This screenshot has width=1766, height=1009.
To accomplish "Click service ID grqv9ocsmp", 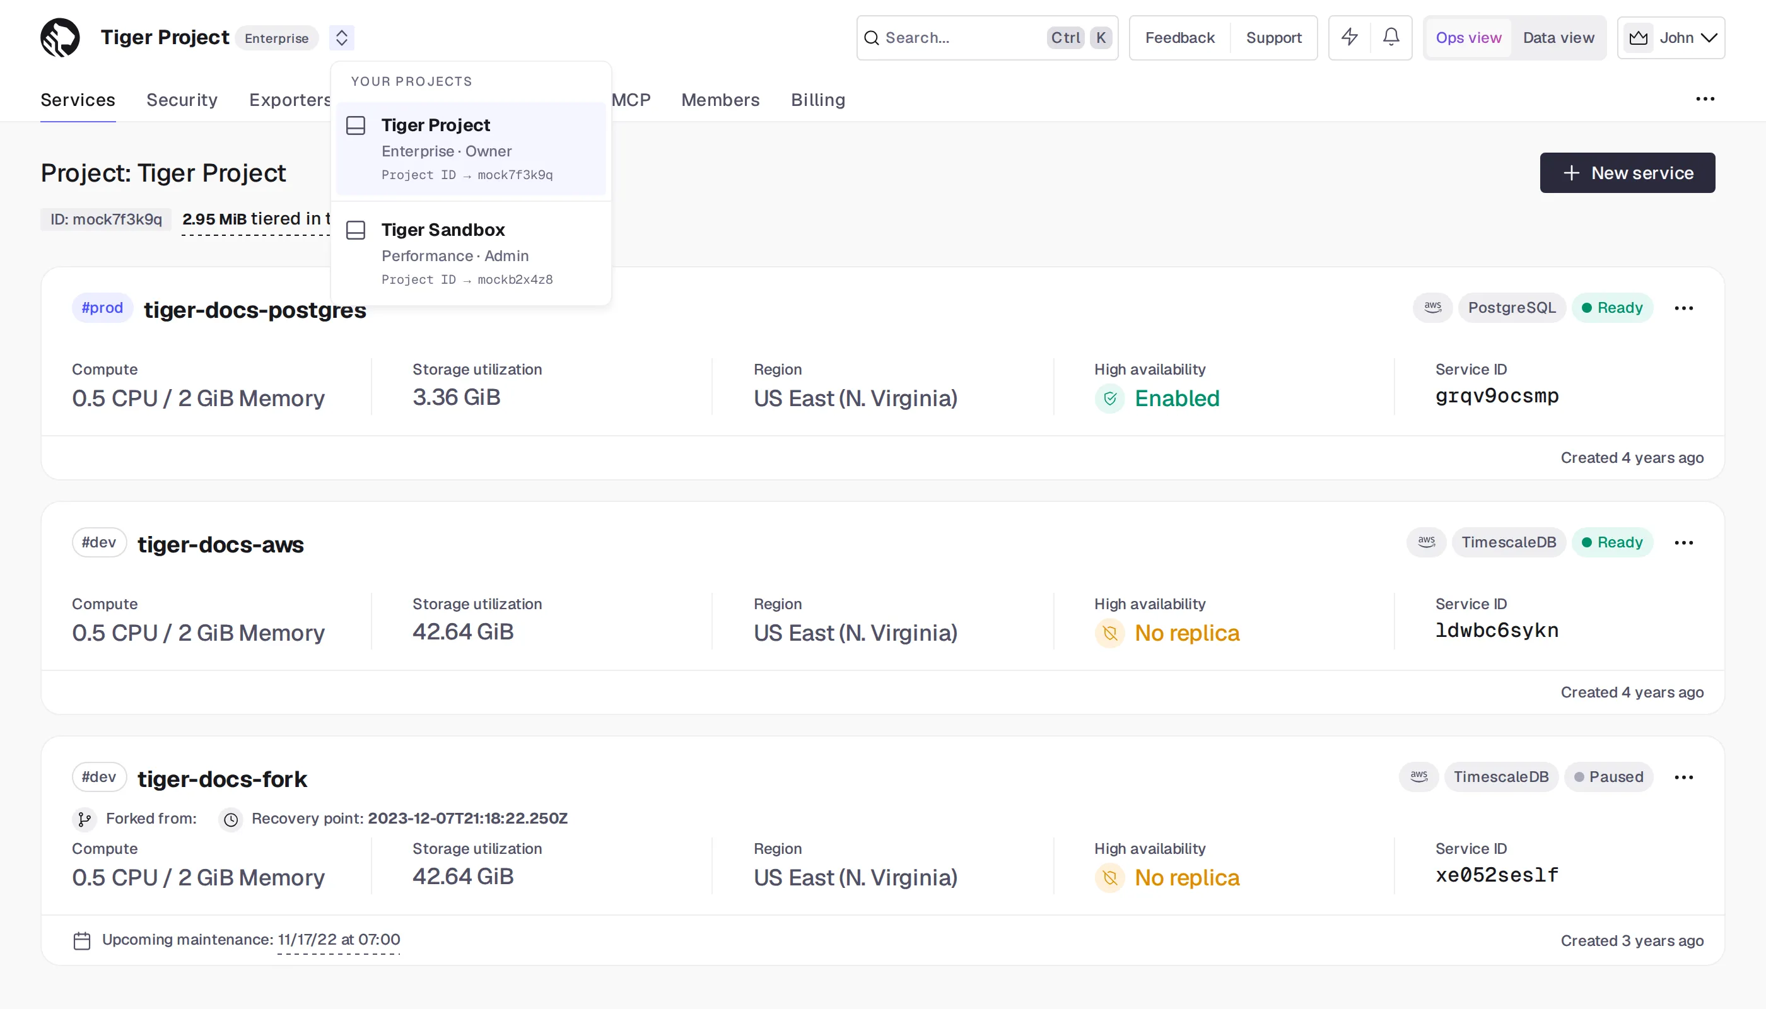I will click(x=1497, y=395).
